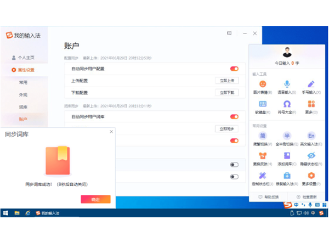
Task: Click the USB device icon in system tray
Action: [292, 213]
